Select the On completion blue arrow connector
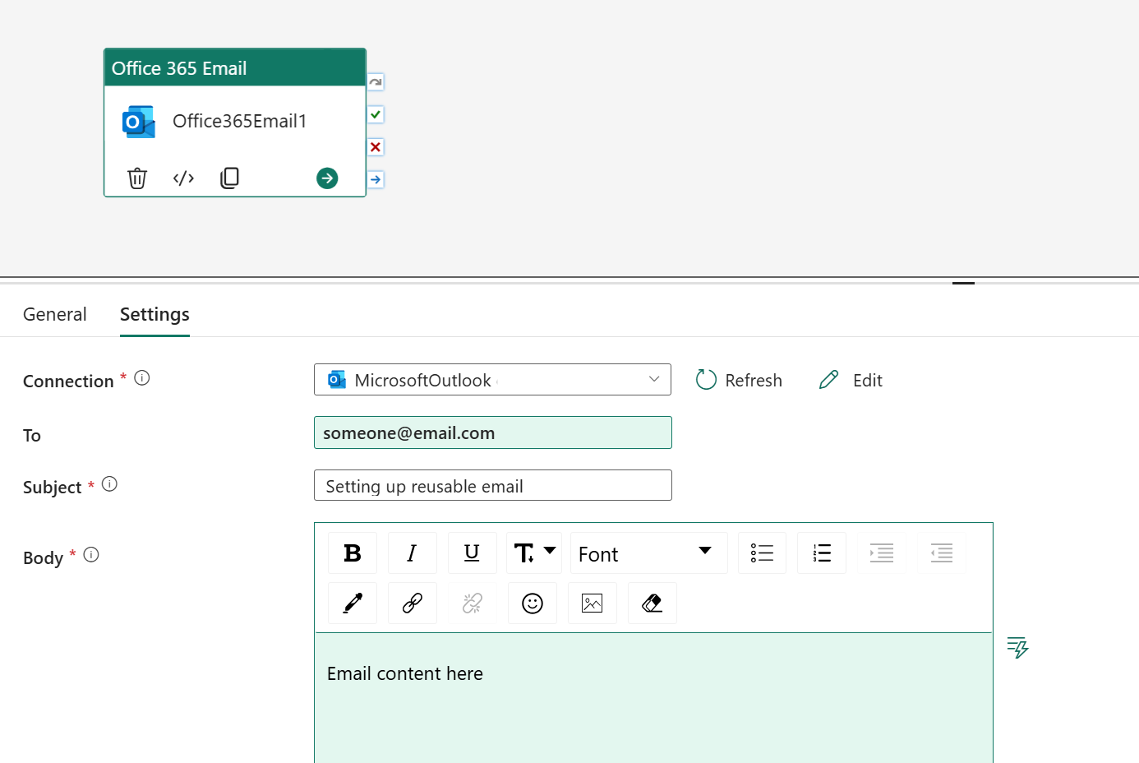 click(x=376, y=179)
